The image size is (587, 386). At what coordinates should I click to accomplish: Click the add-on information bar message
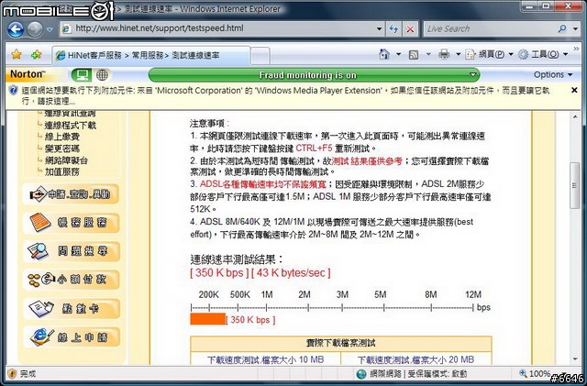pos(285,95)
